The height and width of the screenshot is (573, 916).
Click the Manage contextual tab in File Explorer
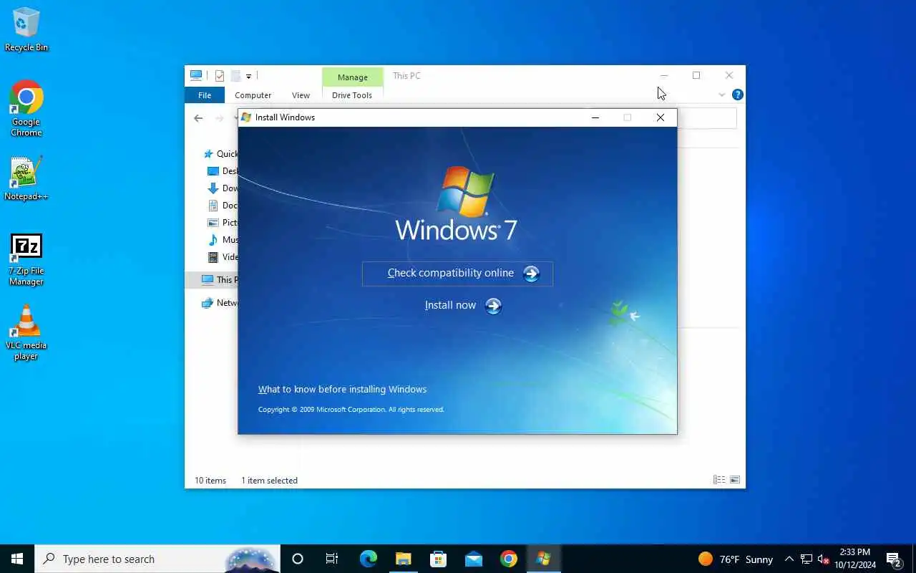point(352,77)
